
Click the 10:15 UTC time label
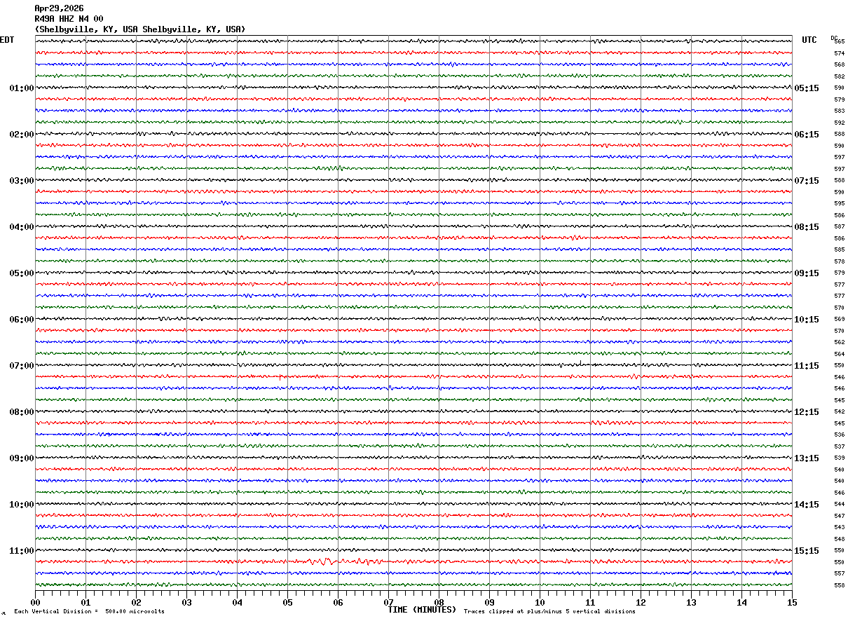tap(806, 320)
